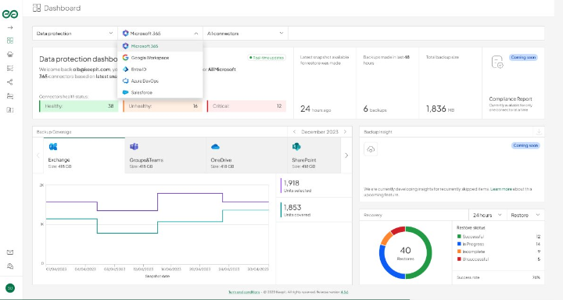
Task: Select Salesforce from the list
Action: (x=160, y=92)
